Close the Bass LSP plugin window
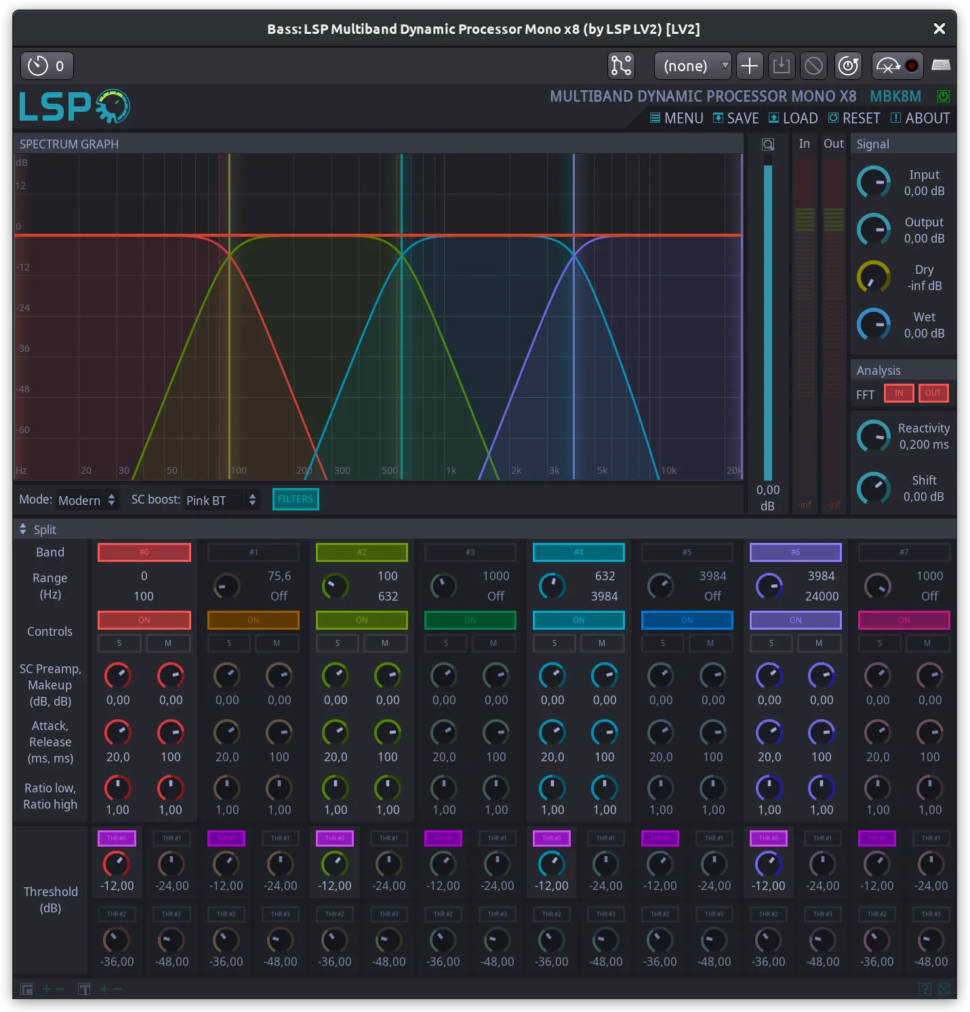 [x=939, y=28]
